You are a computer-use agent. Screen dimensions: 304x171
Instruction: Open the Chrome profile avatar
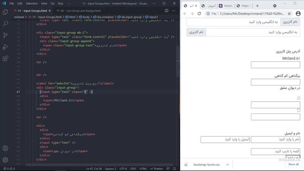(x=298, y=14)
